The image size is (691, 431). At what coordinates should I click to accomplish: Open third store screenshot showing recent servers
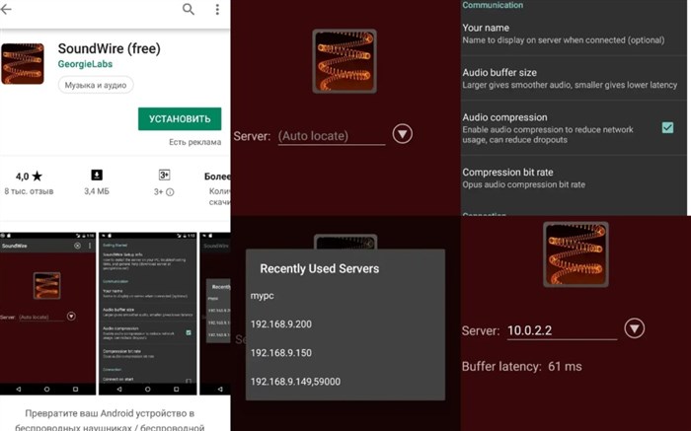(x=215, y=313)
